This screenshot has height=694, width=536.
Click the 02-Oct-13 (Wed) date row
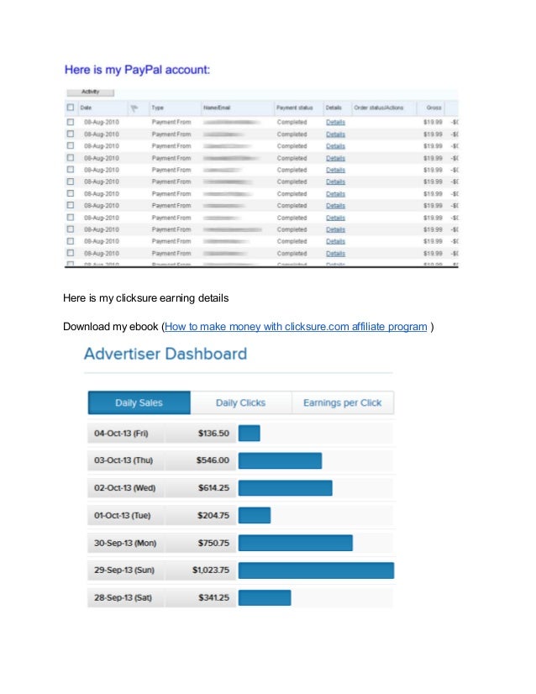coord(126,488)
